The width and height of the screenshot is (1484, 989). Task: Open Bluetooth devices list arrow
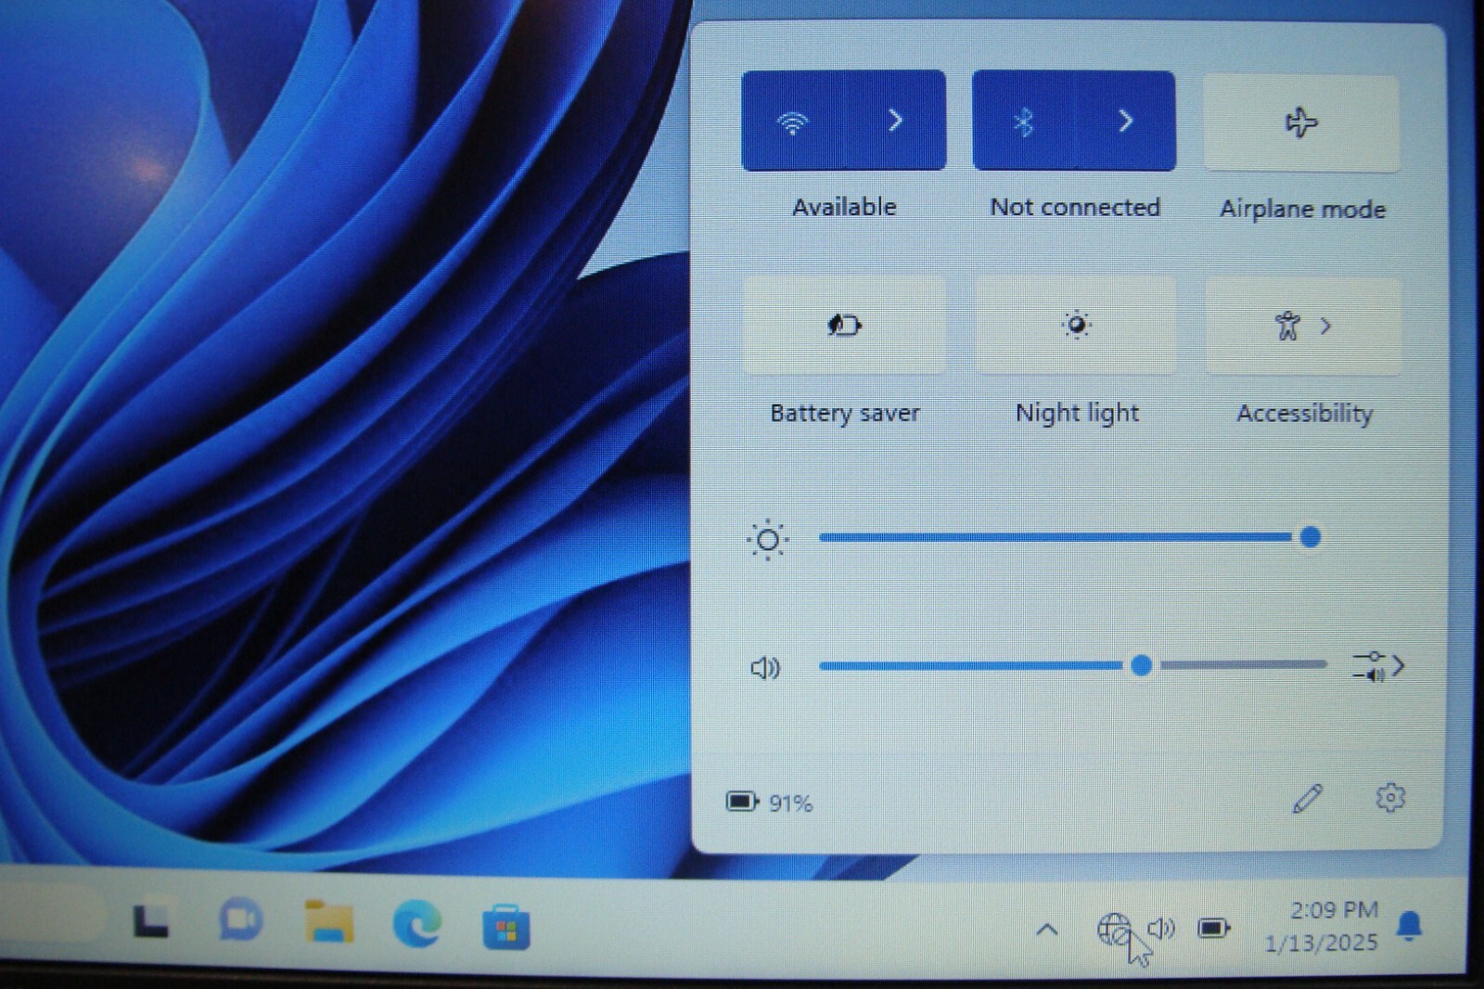[x=1125, y=121]
